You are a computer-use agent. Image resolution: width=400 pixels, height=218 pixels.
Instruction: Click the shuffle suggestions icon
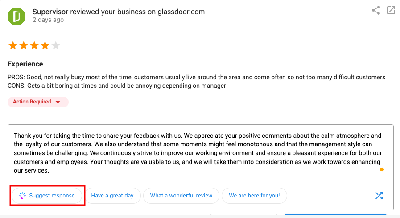pyautogui.click(x=379, y=196)
